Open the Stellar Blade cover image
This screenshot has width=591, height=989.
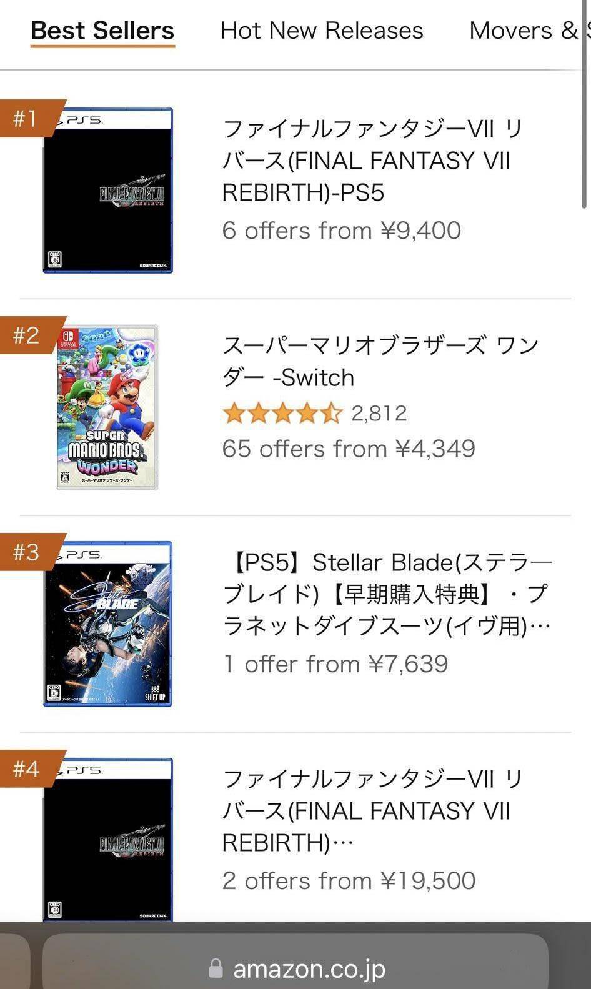pyautogui.click(x=107, y=624)
